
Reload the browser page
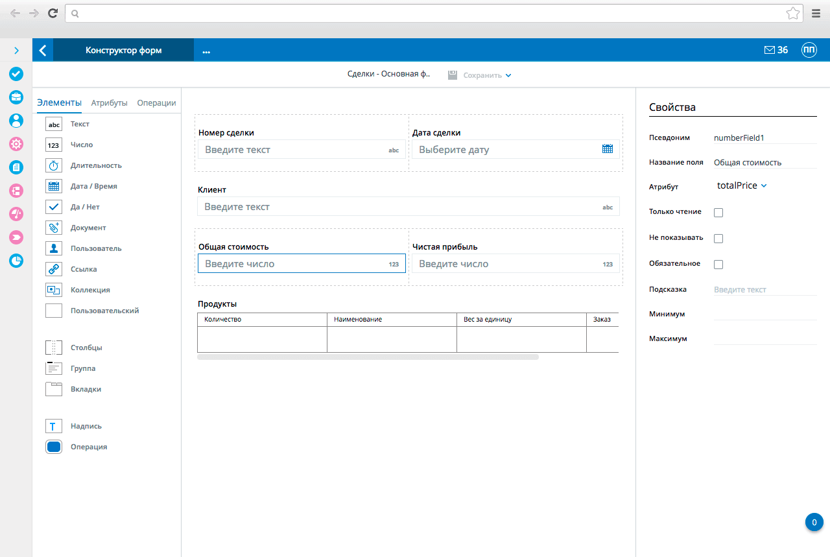click(53, 13)
